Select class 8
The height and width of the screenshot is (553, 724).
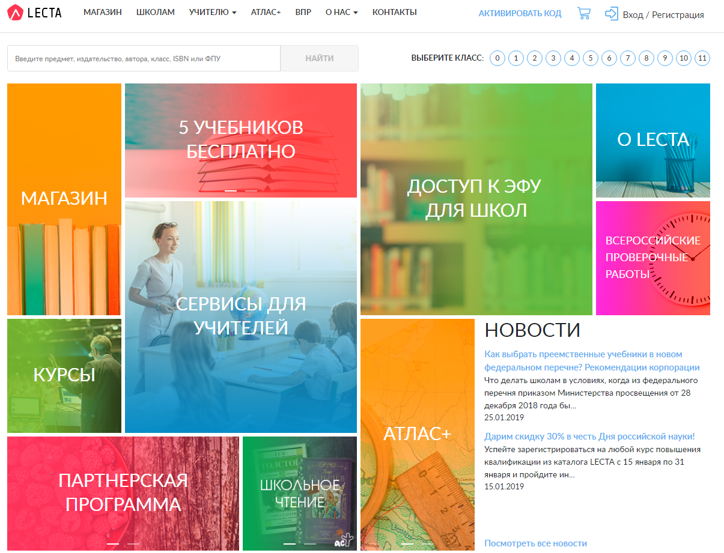pos(646,58)
